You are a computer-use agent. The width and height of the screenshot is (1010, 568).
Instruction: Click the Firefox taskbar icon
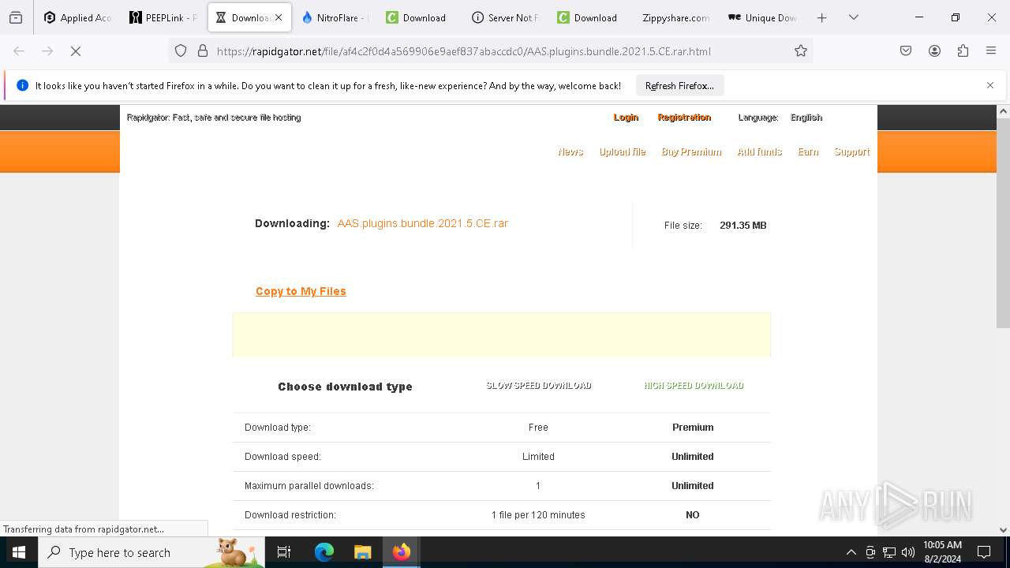tap(402, 552)
